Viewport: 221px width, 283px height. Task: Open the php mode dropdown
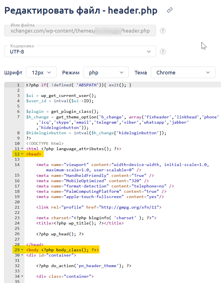click(106, 72)
